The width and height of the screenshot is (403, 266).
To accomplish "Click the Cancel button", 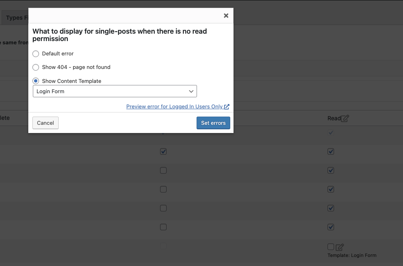I will pos(46,123).
